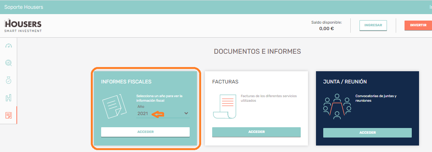The image size is (432, 152).
Task: Select the Informes Fiscales card title
Action: [x=126, y=82]
